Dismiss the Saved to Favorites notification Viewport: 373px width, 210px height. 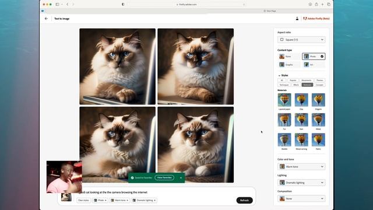pos(181,178)
